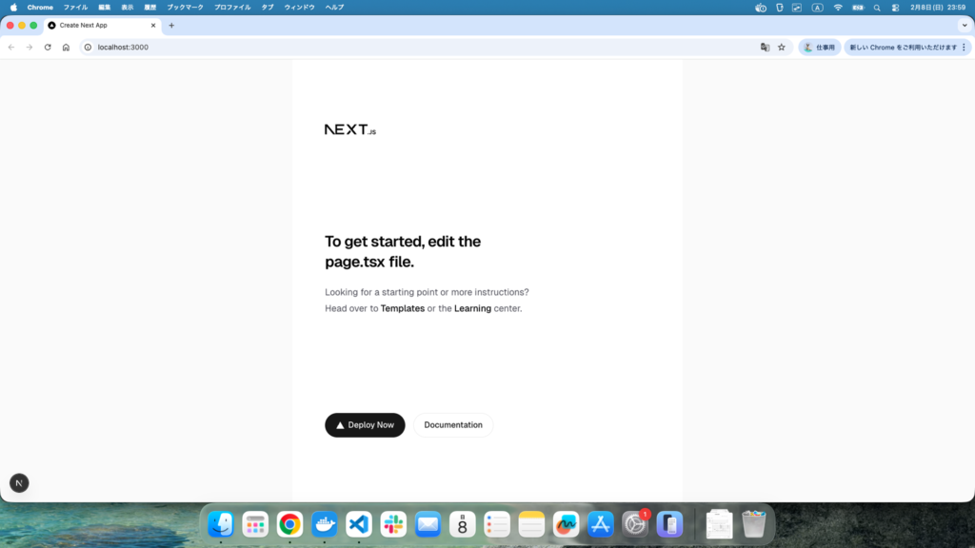Open a new tab with the plus button
The height and width of the screenshot is (548, 975).
pos(171,26)
